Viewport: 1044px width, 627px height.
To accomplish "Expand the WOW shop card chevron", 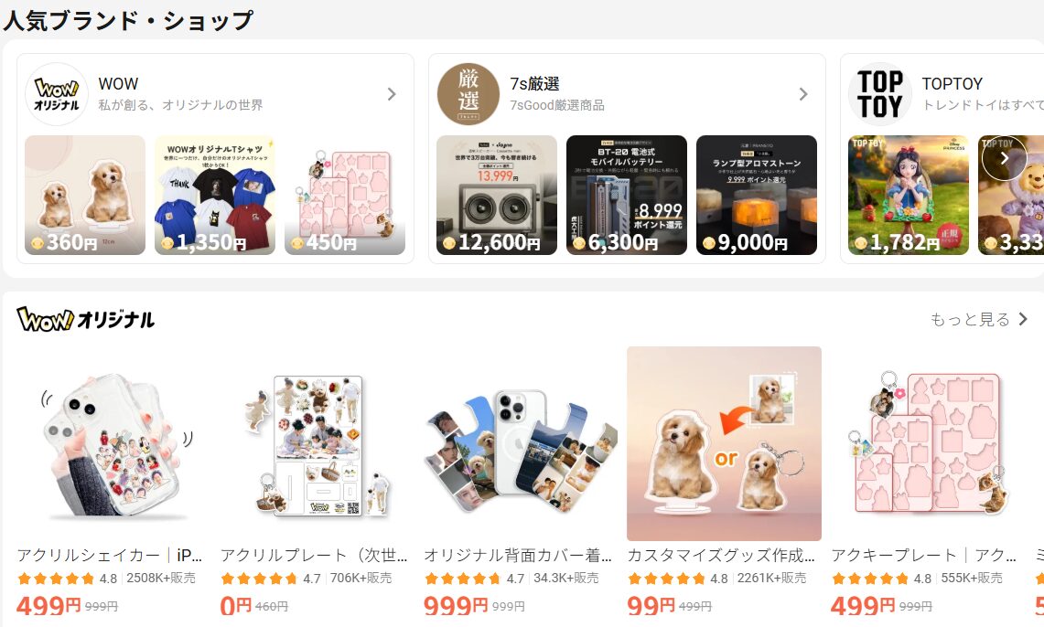I will [392, 94].
